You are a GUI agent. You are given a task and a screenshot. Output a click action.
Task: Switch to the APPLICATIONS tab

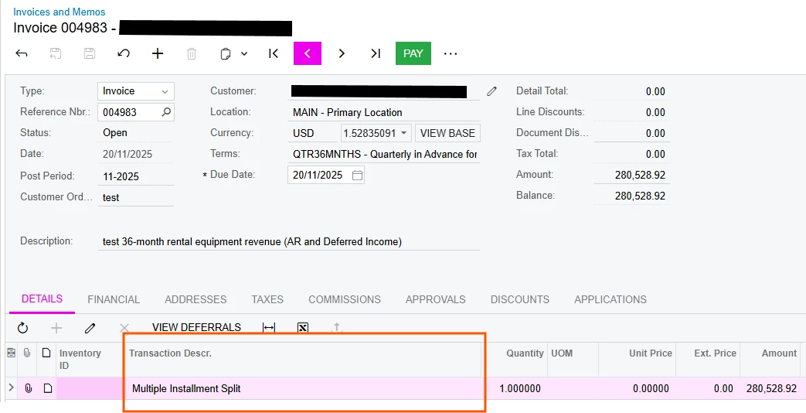tap(610, 299)
